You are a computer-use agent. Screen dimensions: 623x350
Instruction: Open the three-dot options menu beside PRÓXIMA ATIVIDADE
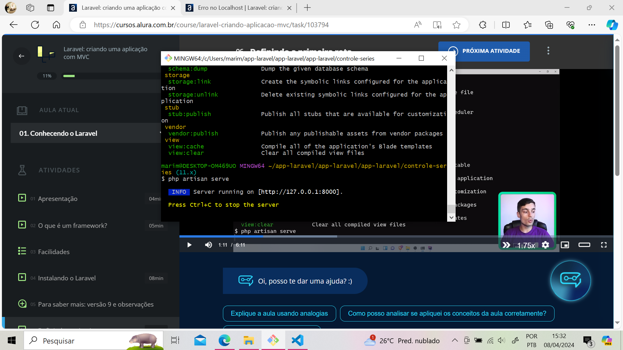(548, 51)
